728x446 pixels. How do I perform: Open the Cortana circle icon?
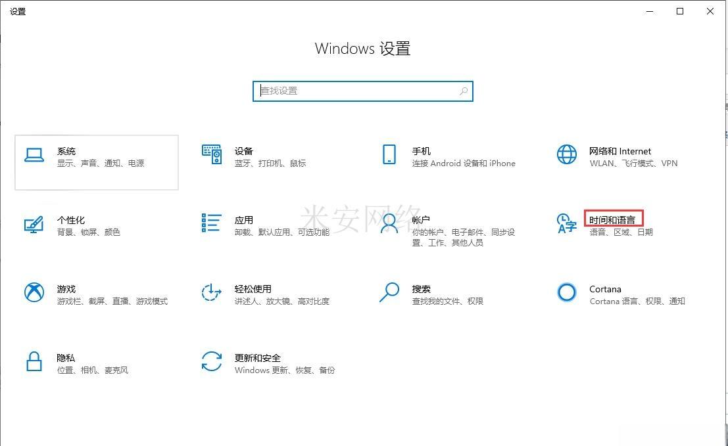[x=567, y=292]
